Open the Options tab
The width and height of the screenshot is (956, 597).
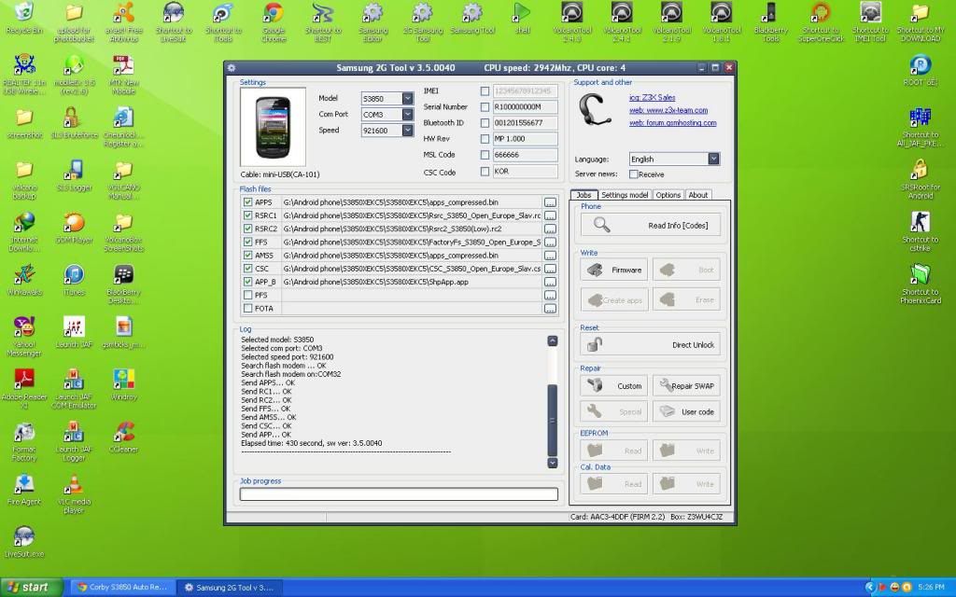[x=668, y=195]
